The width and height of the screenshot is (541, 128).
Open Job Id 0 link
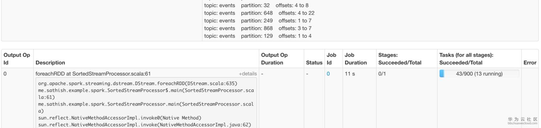coord(328,74)
